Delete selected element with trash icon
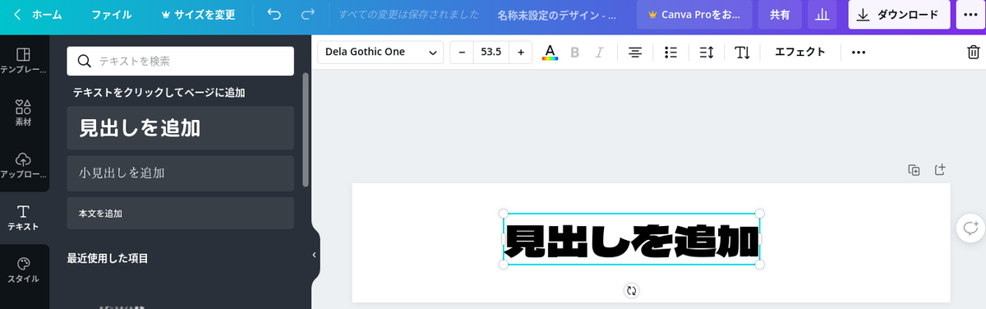This screenshot has width=986, height=309. coord(973,52)
